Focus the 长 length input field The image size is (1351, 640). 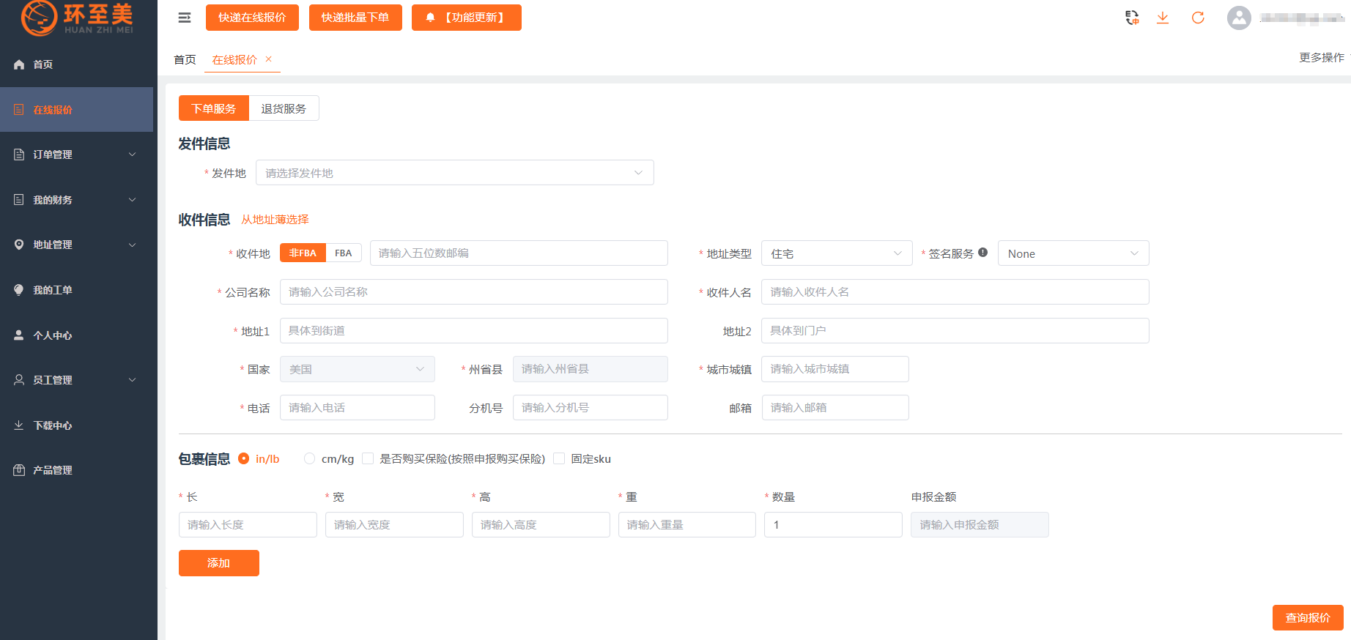pyautogui.click(x=248, y=524)
